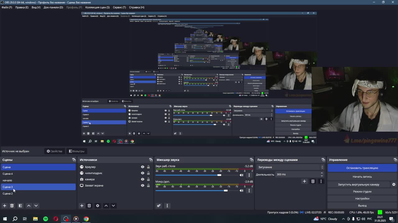
Task: Toggle lock on Браузер source
Action: (148, 167)
